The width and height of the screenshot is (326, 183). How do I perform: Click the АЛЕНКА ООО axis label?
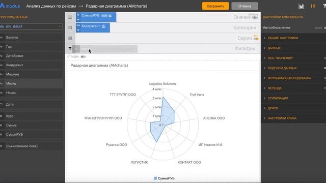click(x=214, y=118)
